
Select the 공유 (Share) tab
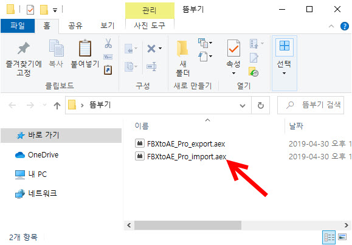click(75, 26)
